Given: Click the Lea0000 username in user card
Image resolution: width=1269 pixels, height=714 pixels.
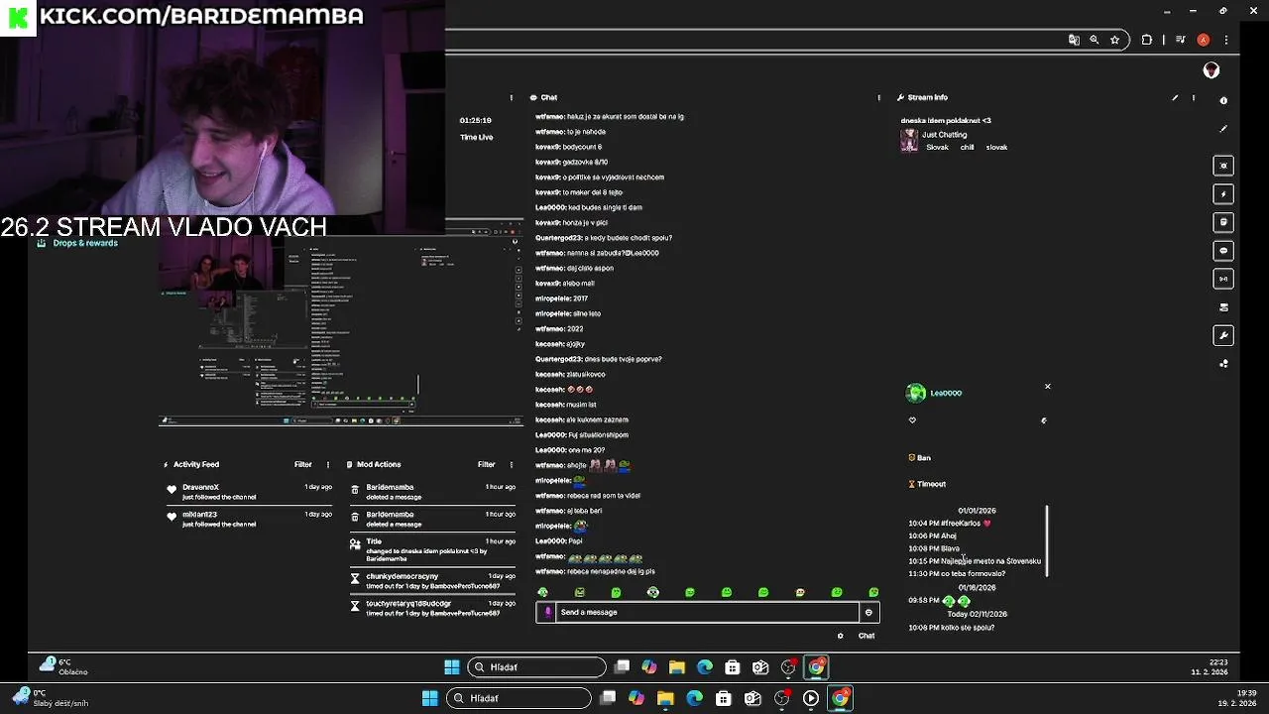Looking at the screenshot, I should (946, 393).
